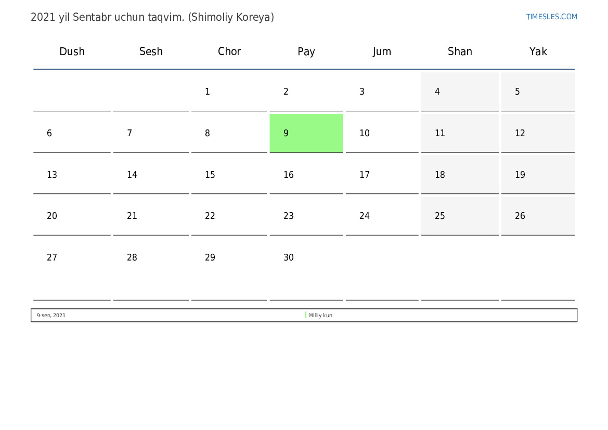
Task: Select the Dush weekday header
Action: click(x=72, y=51)
